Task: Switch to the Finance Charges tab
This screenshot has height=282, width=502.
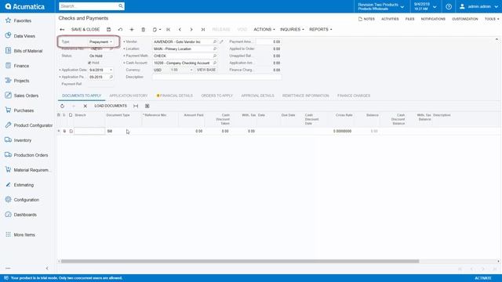Action: [x=354, y=96]
